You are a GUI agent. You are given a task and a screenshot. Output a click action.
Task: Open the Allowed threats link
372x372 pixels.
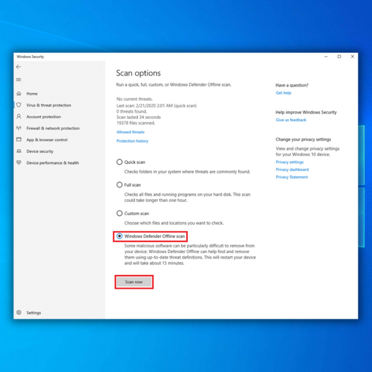131,132
